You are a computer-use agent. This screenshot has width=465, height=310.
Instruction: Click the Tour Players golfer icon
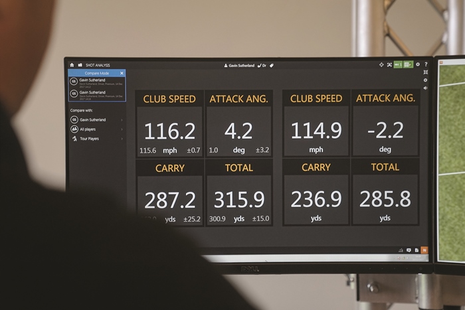click(x=74, y=138)
